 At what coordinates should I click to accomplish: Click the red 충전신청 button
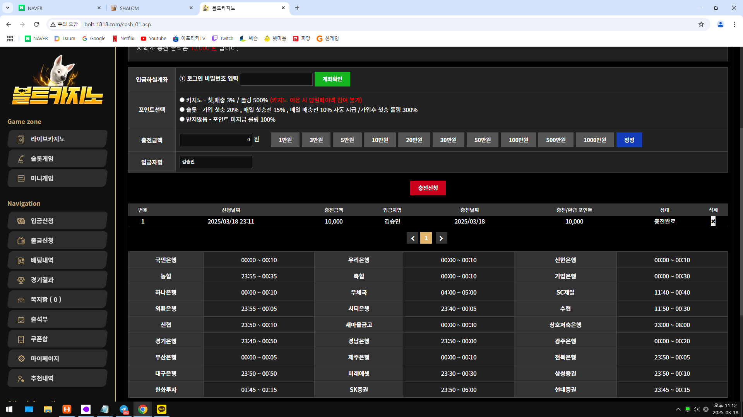click(428, 188)
